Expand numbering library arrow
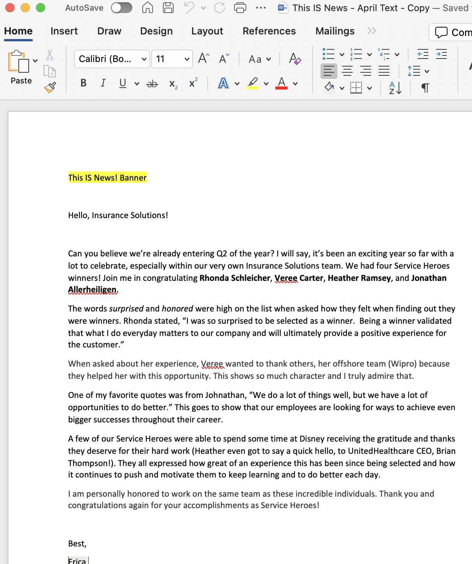This screenshot has width=472, height=564. click(369, 55)
